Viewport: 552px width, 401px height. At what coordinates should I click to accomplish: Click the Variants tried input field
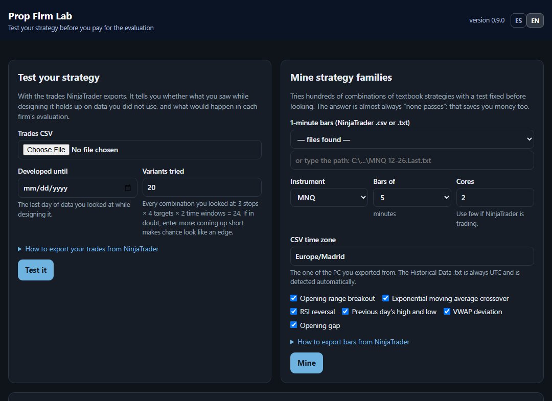(x=202, y=187)
